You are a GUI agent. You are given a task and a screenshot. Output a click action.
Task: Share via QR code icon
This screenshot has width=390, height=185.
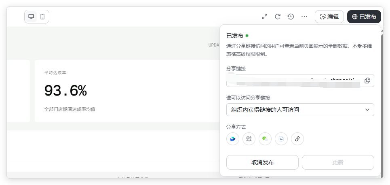[x=249, y=139]
